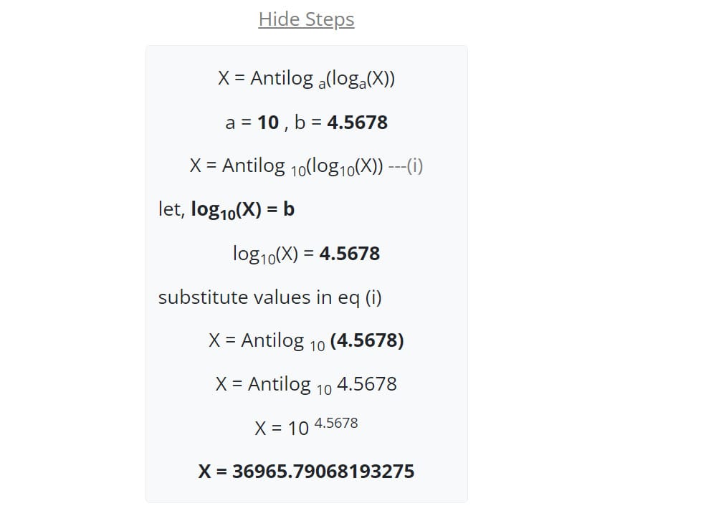
Task: Click the Hide Steps link
Action: pos(305,19)
